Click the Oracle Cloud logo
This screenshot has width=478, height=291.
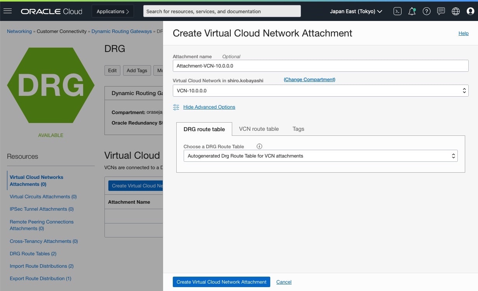click(52, 11)
